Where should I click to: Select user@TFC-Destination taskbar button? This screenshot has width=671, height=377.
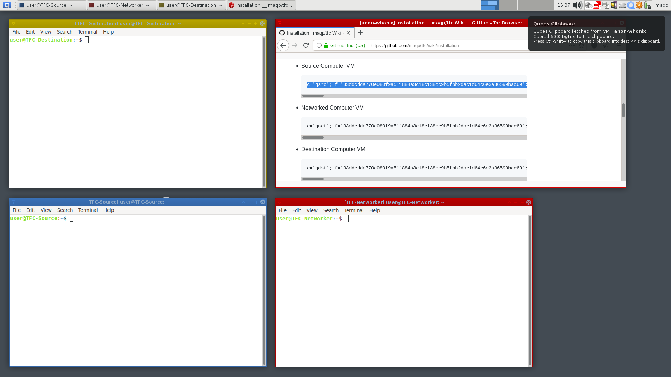click(x=191, y=5)
